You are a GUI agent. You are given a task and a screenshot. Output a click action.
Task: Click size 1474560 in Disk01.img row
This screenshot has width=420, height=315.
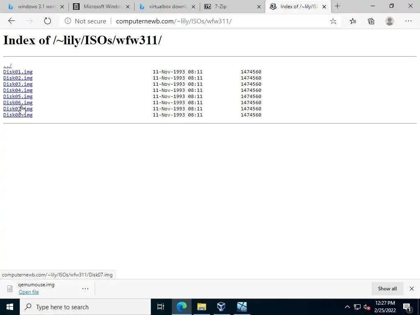251,72
